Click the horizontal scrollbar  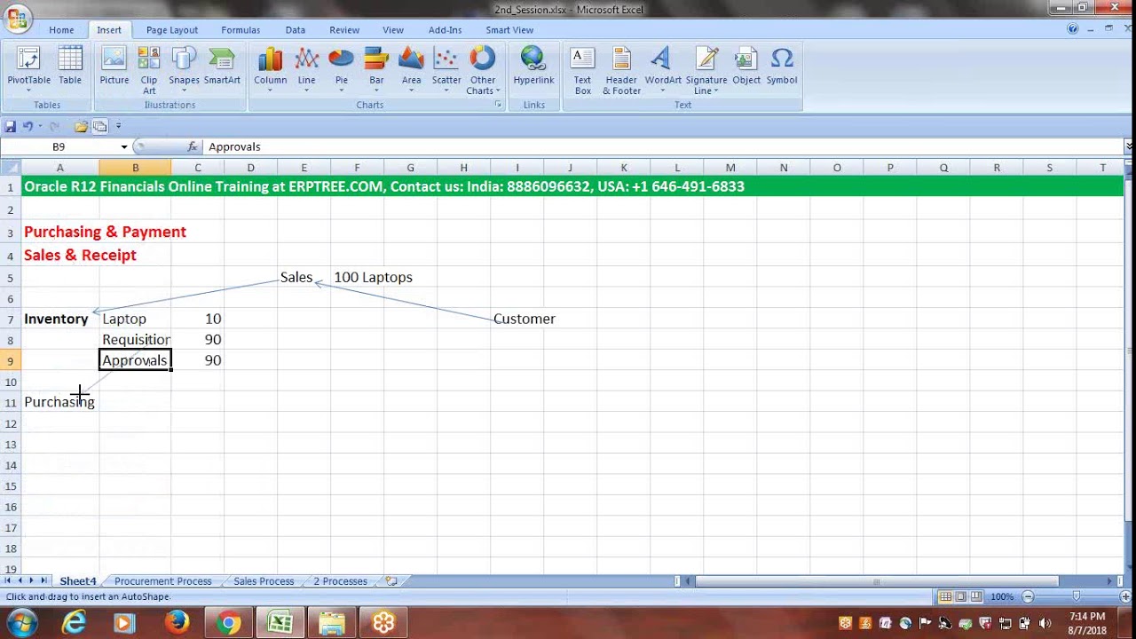click(x=876, y=581)
